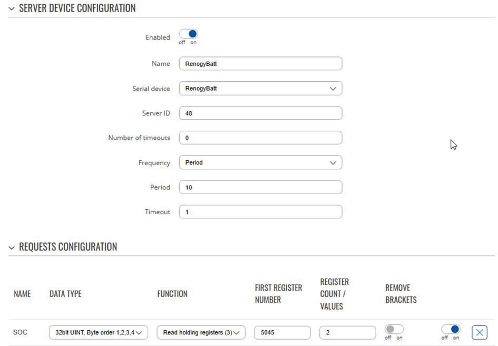Collapse the Server Device Configuration section
The height and width of the screenshot is (346, 498).
tap(12, 8)
